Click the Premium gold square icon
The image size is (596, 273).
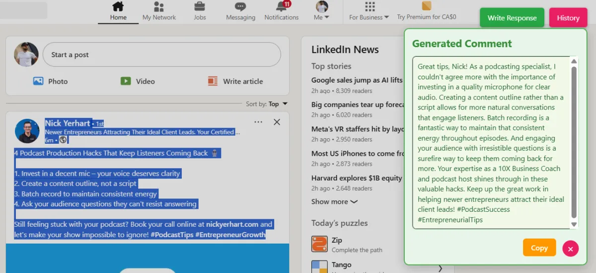(426, 6)
